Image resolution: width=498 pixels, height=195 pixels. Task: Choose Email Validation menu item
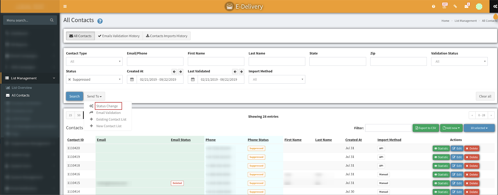[108, 113]
